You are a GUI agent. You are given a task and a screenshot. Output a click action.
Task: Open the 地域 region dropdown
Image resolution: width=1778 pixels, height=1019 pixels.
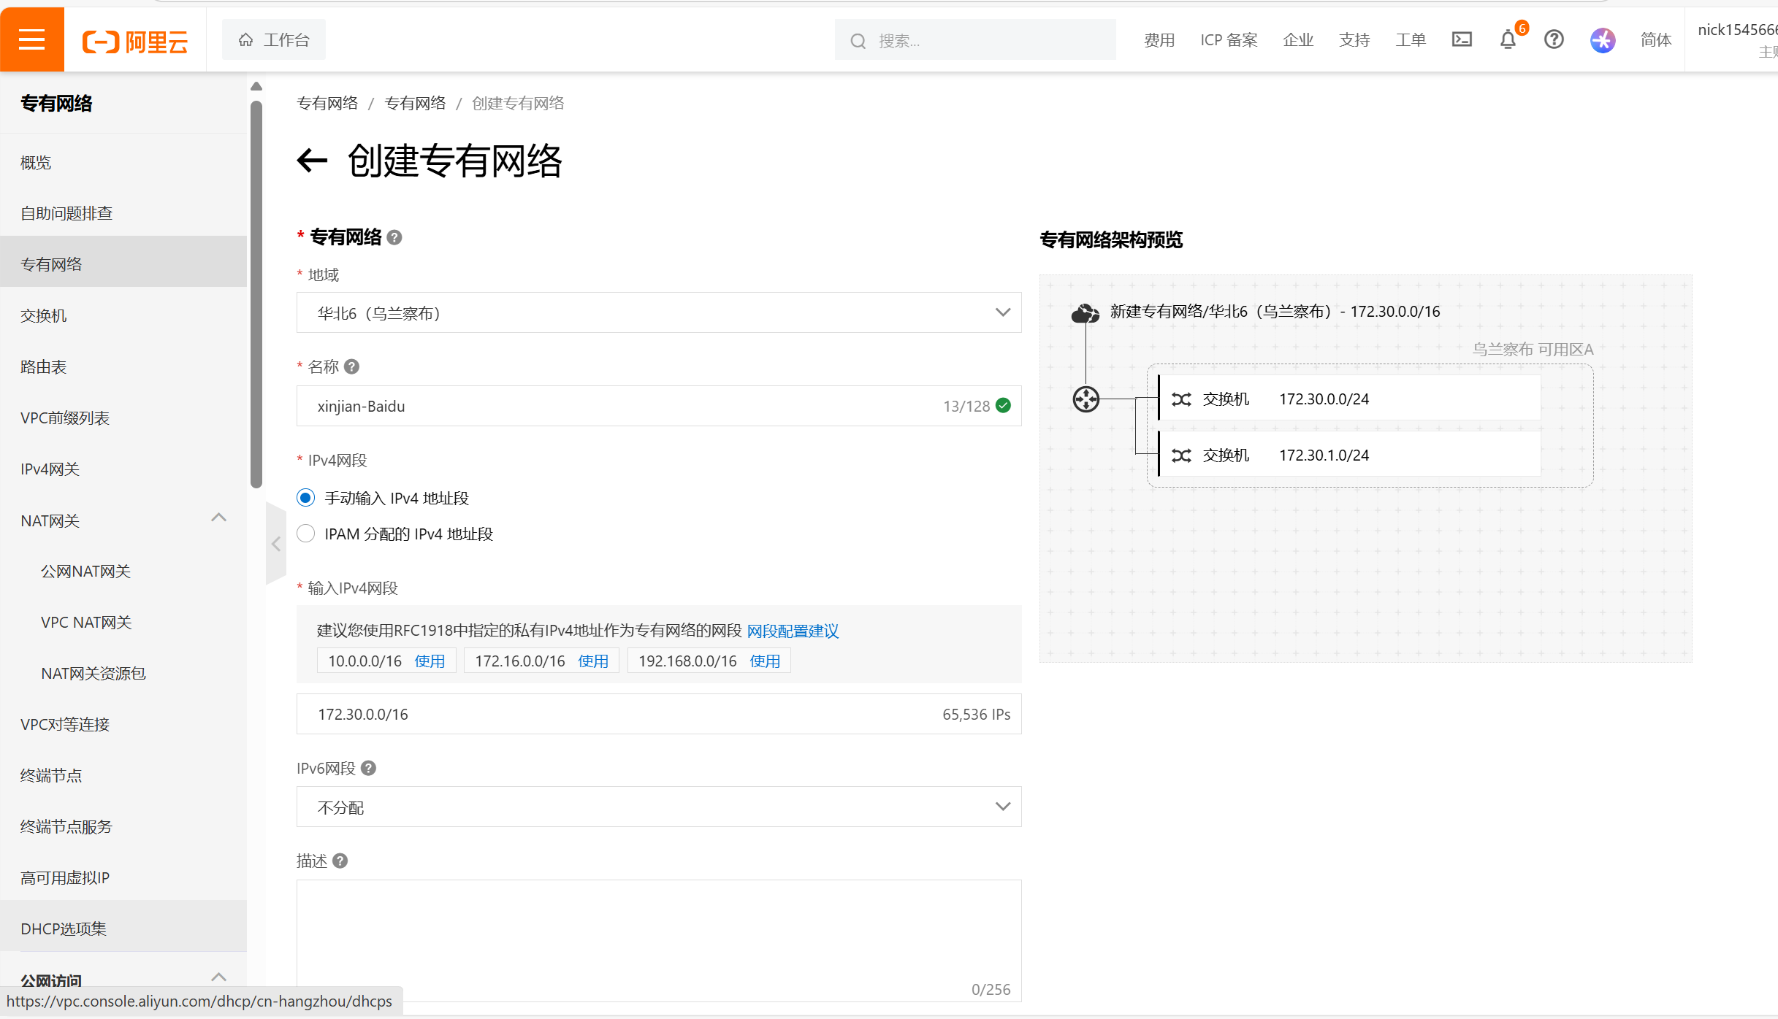point(658,312)
